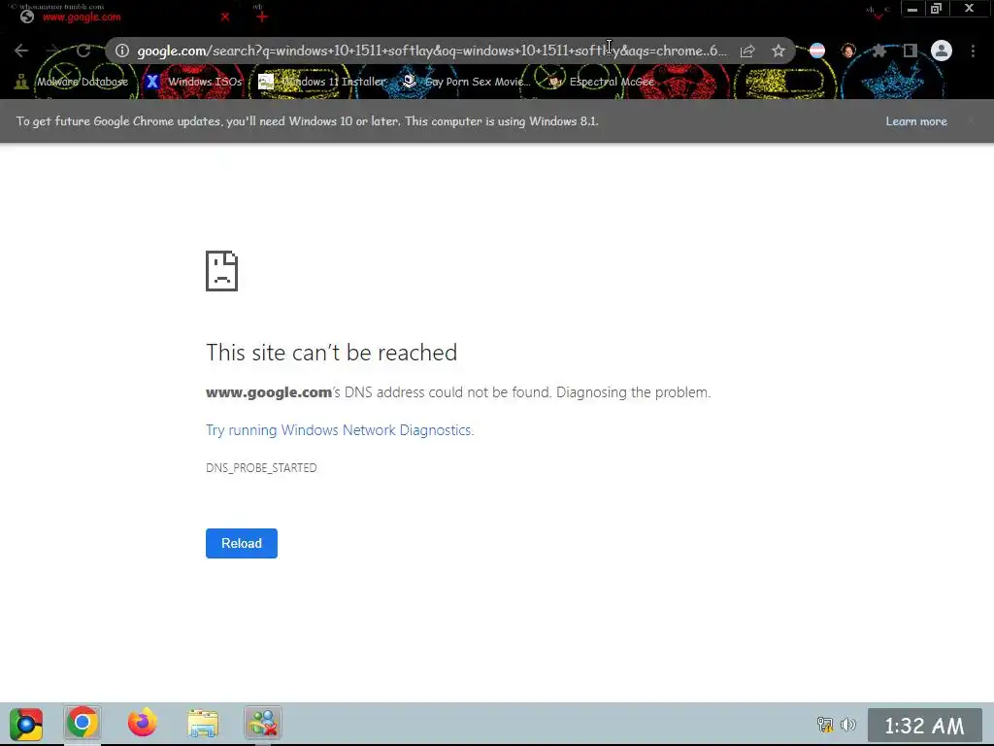Open the users app taskbar icon
This screenshot has height=746, width=994.
(263, 723)
